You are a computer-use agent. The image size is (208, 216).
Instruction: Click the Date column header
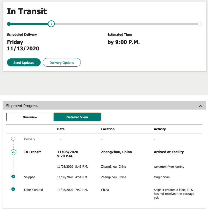tap(61, 129)
